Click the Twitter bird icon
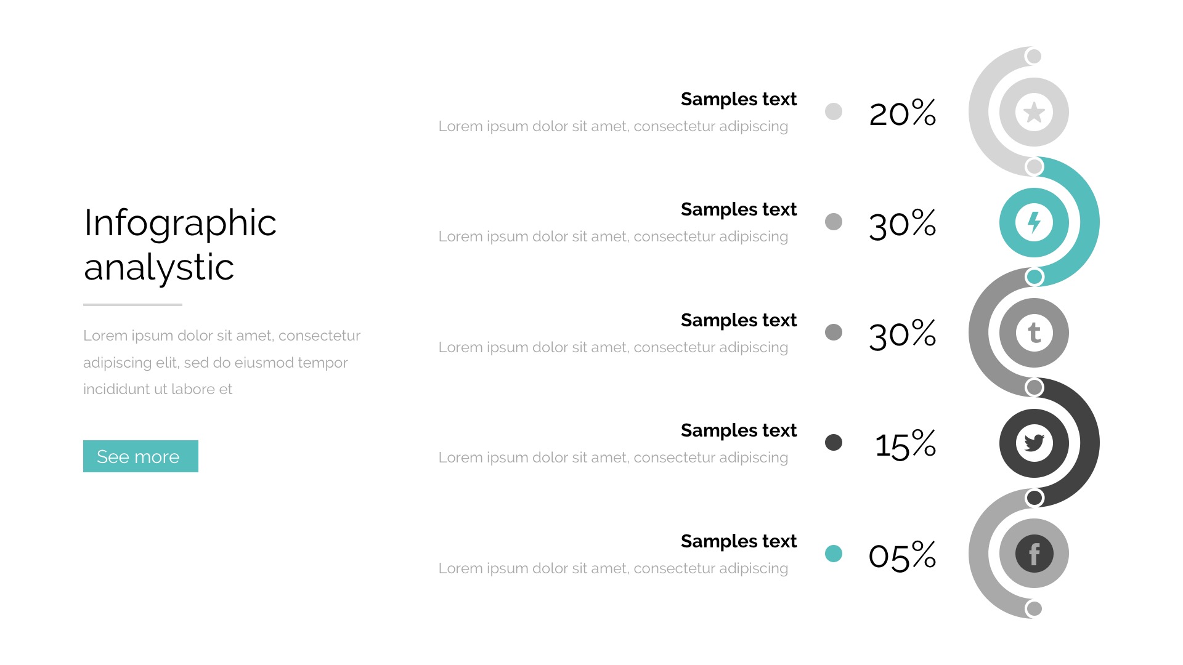The image size is (1183, 665). (1034, 443)
